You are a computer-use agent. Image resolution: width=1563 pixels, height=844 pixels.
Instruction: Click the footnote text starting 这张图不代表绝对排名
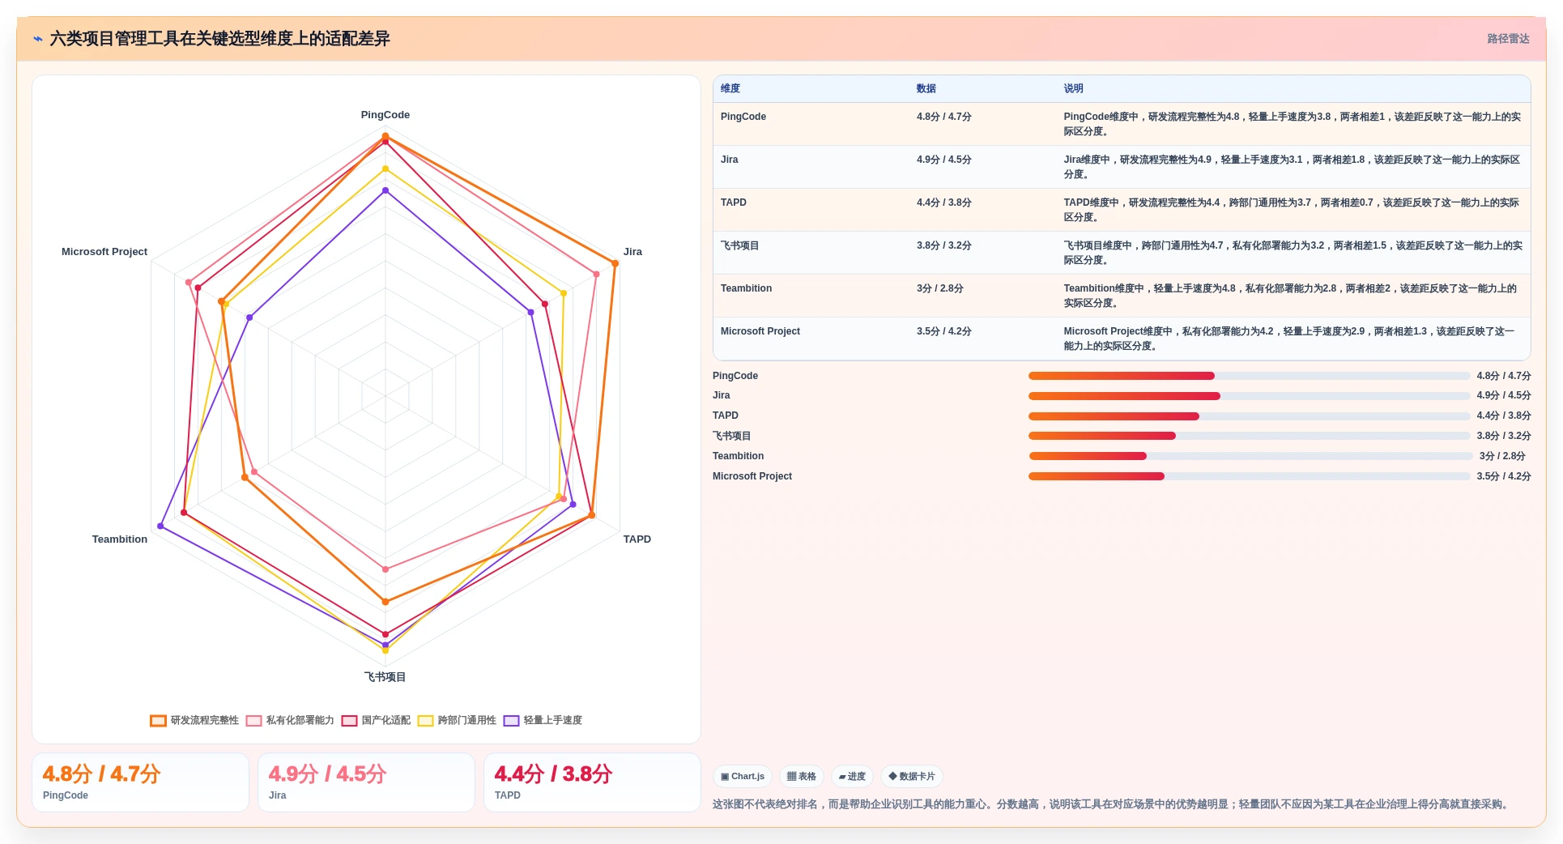tap(1112, 804)
